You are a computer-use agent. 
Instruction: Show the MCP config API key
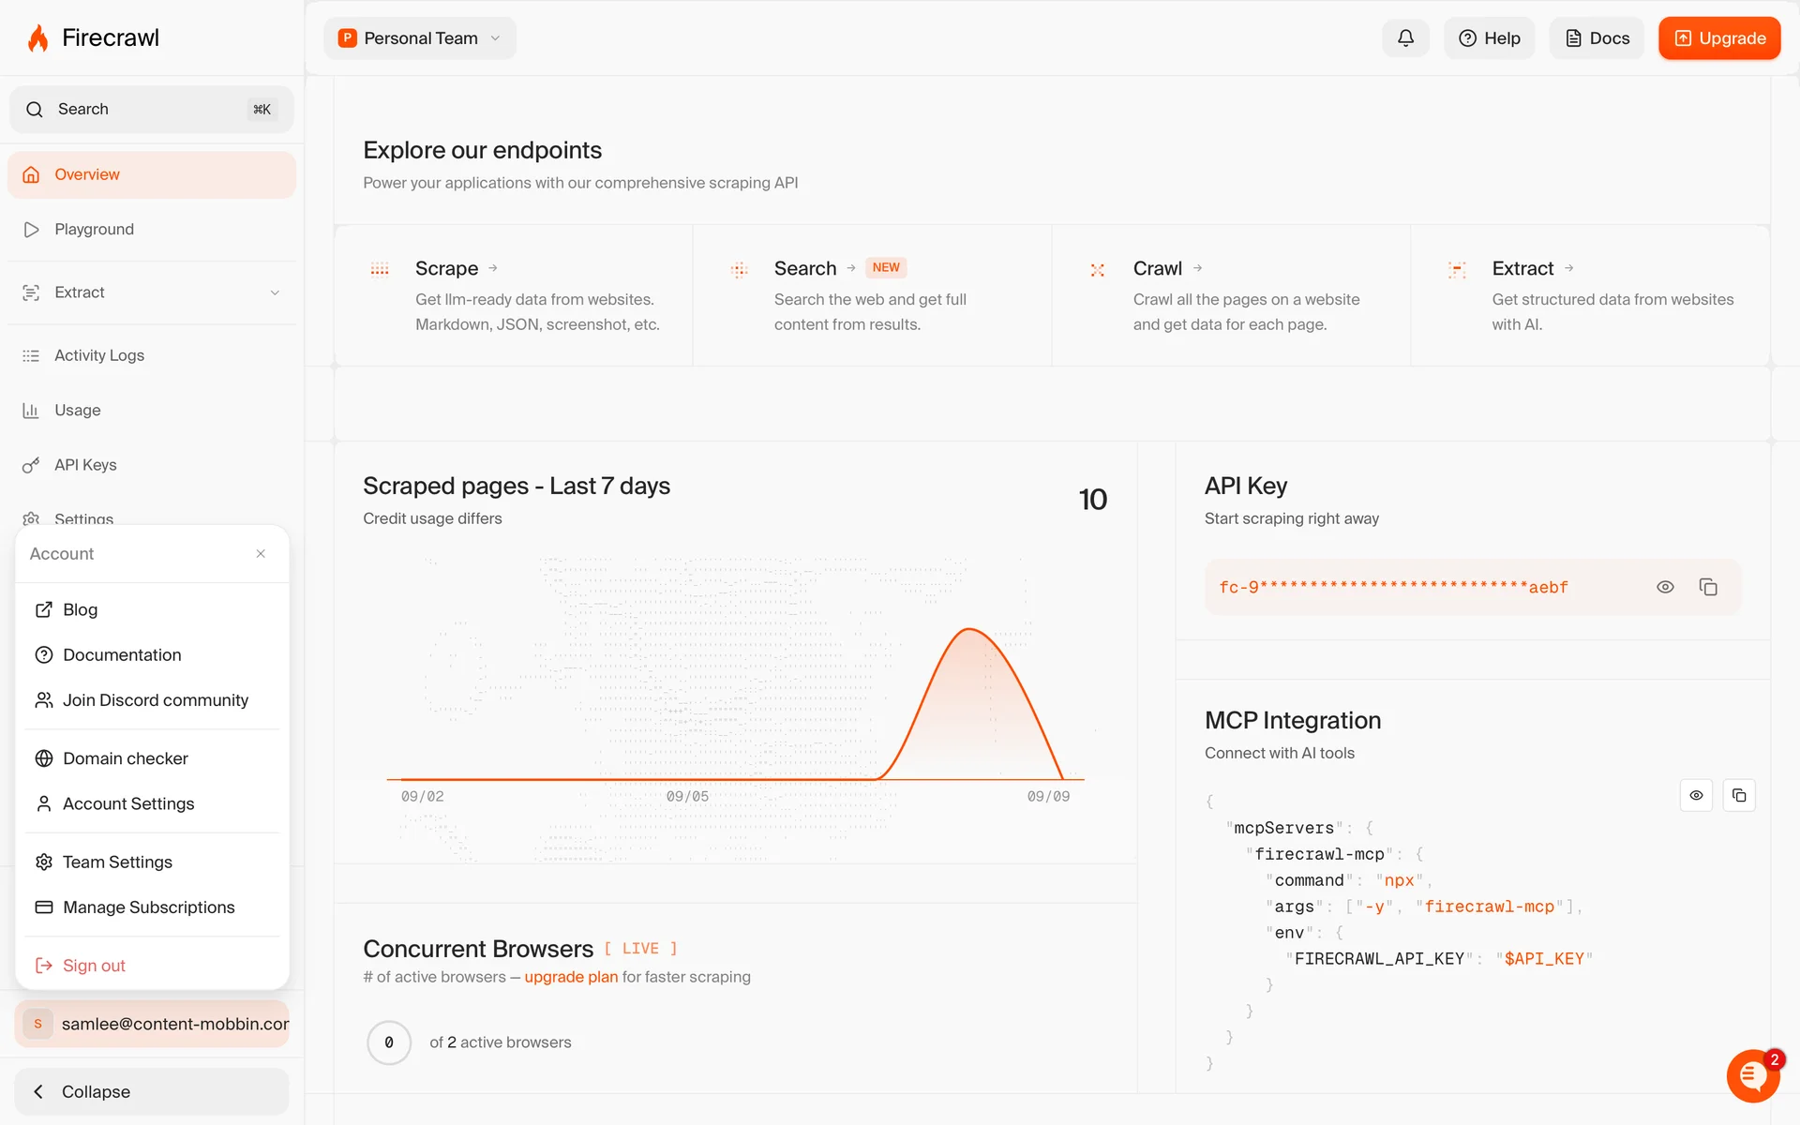[x=1696, y=795]
